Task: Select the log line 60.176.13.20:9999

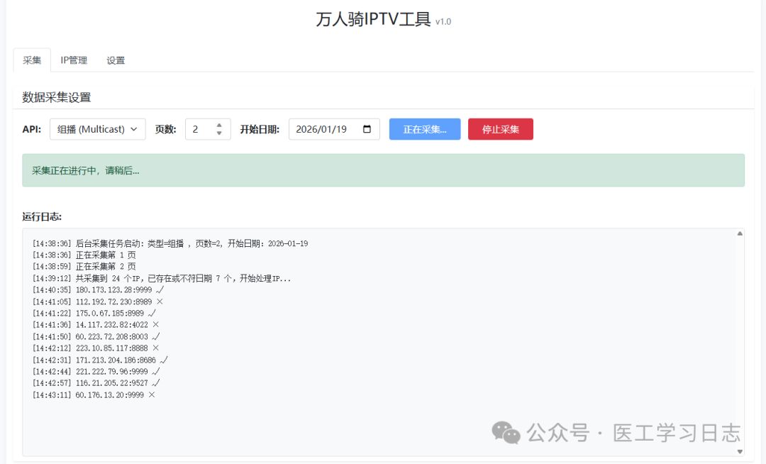Action: (94, 394)
